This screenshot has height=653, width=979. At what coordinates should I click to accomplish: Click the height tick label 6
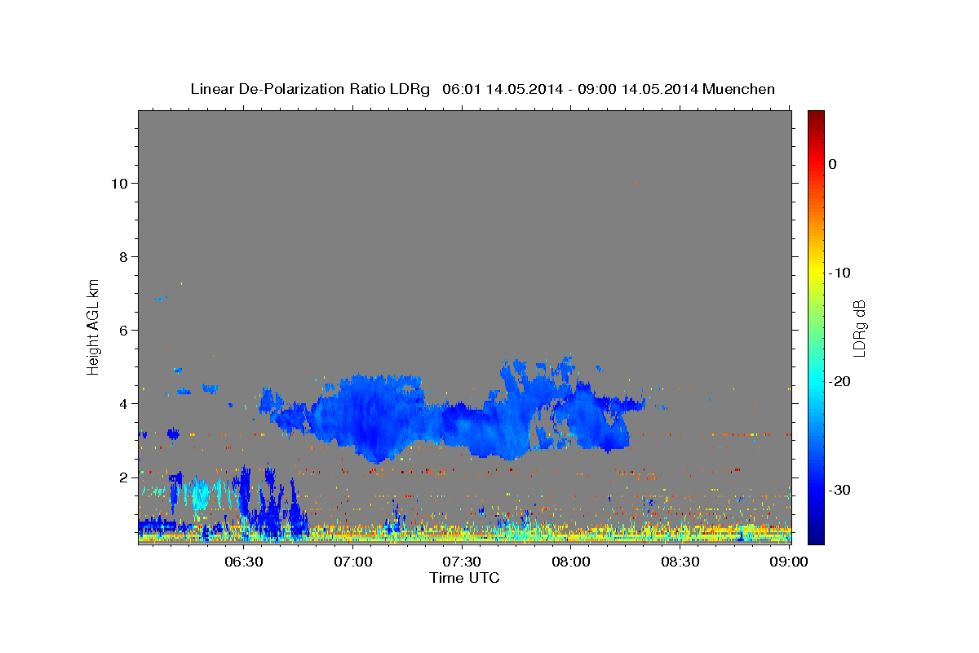[123, 330]
